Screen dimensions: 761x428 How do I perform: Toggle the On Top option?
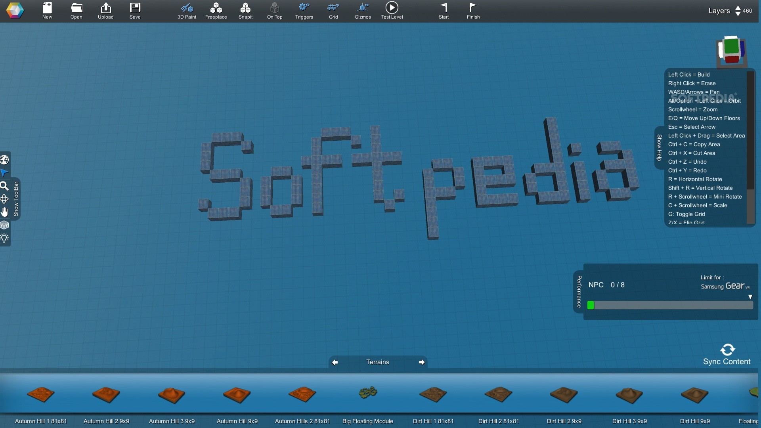tap(275, 11)
